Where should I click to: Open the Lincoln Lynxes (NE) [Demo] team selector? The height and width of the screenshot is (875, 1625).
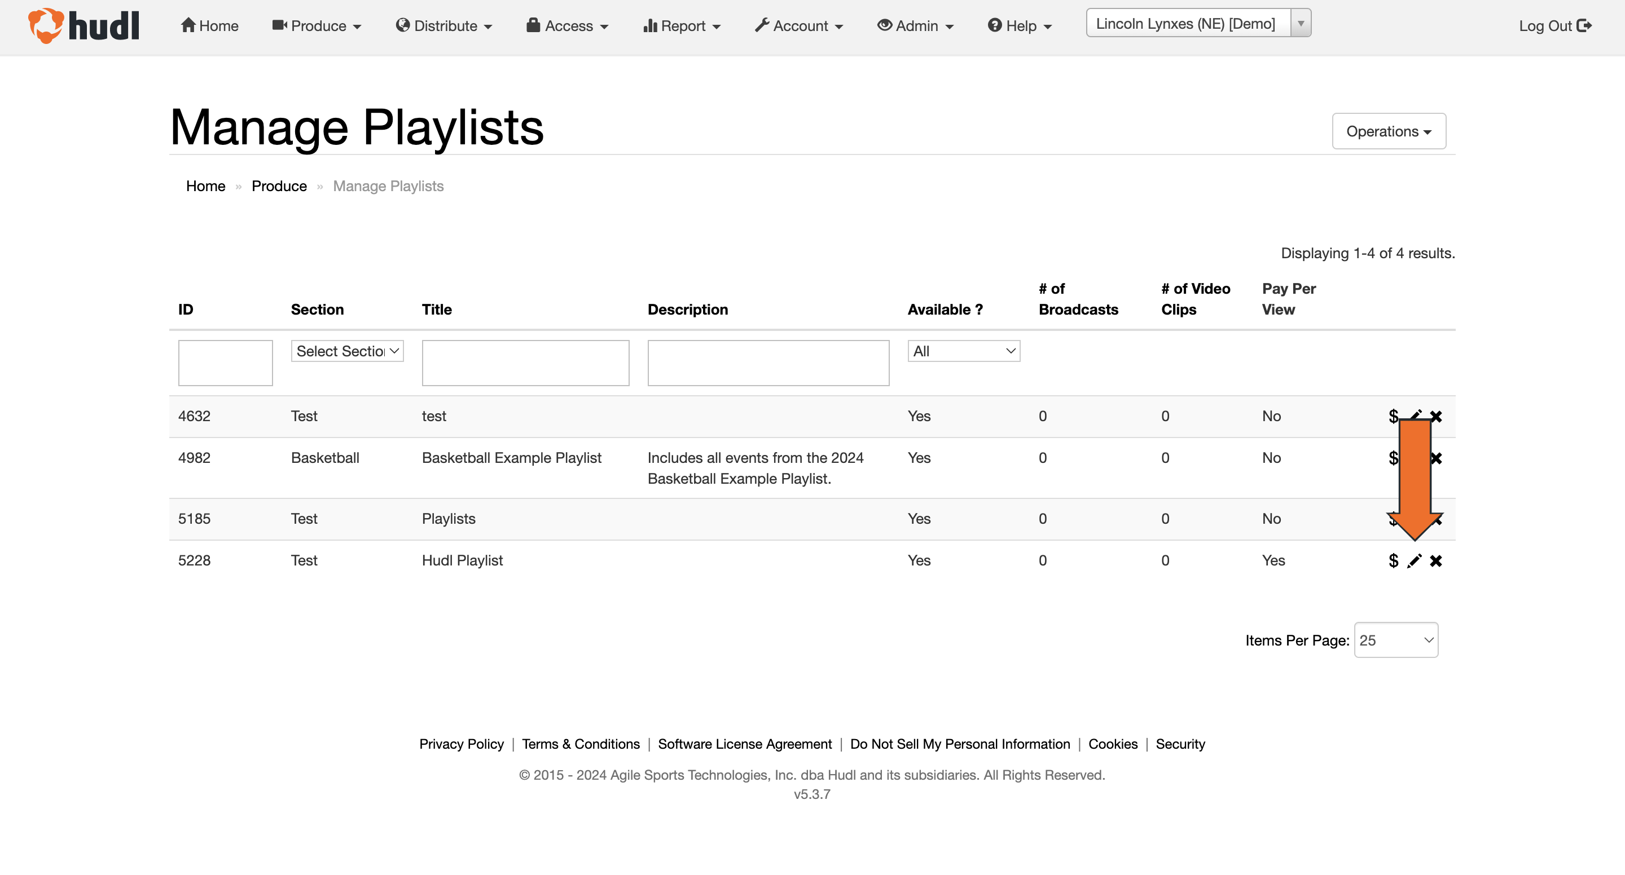[x=1198, y=23]
